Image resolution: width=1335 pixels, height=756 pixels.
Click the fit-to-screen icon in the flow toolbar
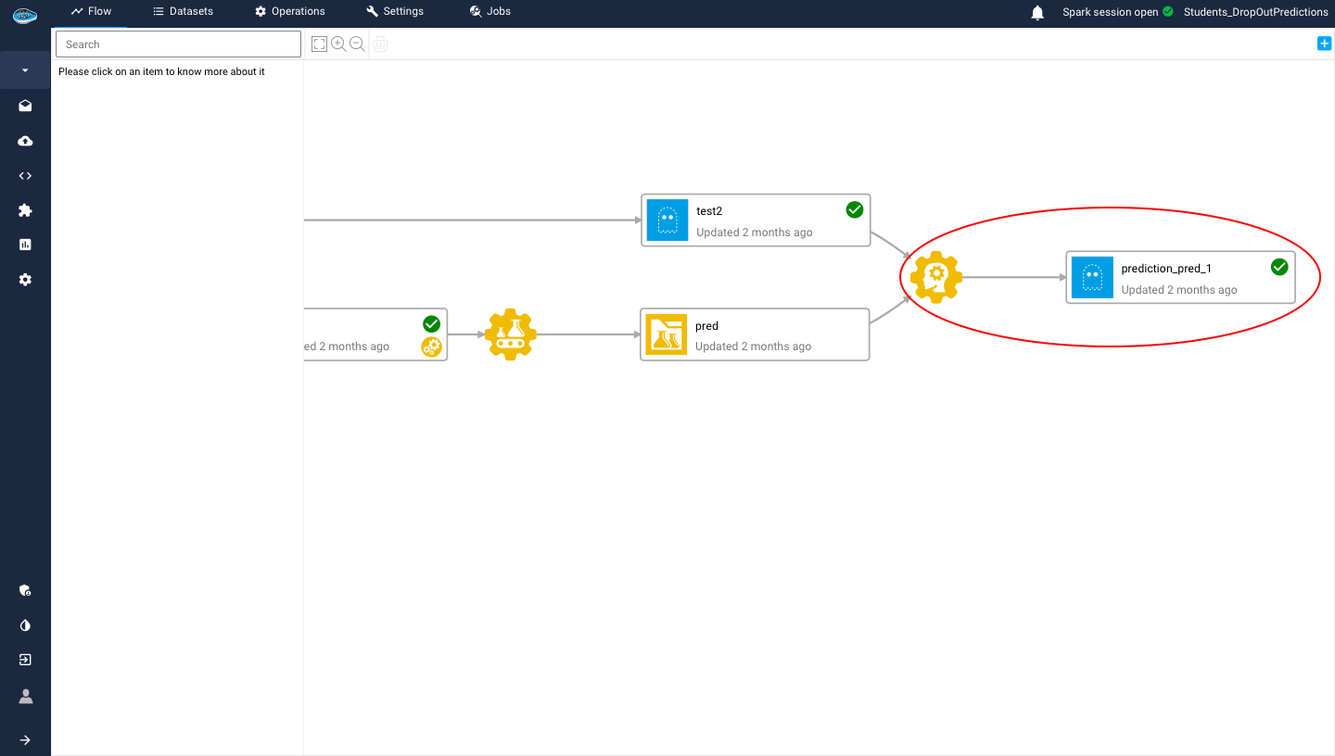(x=319, y=44)
